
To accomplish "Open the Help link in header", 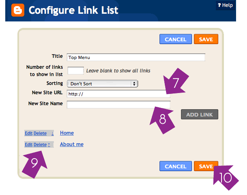I will (x=225, y=5).
